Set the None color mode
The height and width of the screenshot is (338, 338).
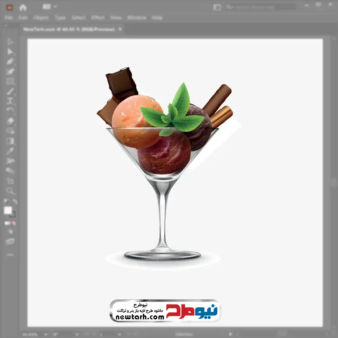tap(14, 223)
